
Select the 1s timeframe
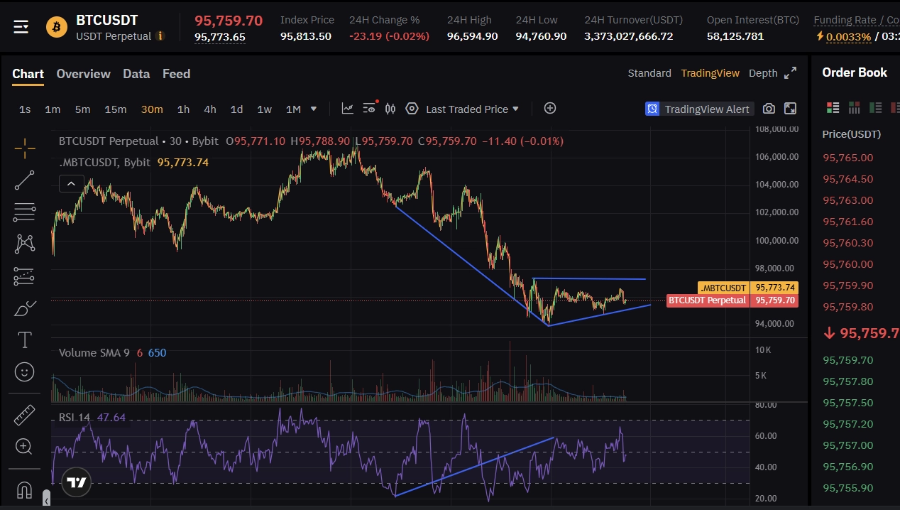[x=25, y=109]
